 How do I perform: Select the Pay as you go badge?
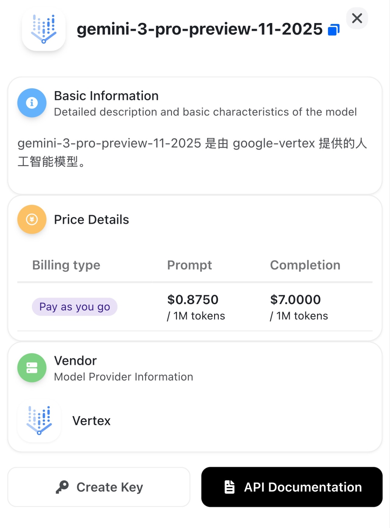point(75,307)
